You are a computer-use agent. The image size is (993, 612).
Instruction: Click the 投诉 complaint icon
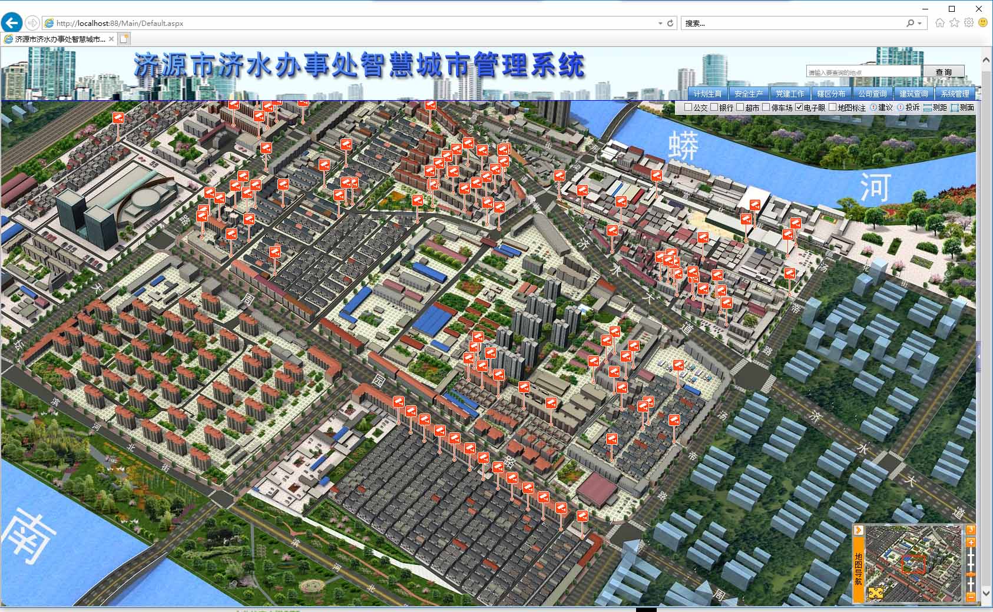(901, 107)
